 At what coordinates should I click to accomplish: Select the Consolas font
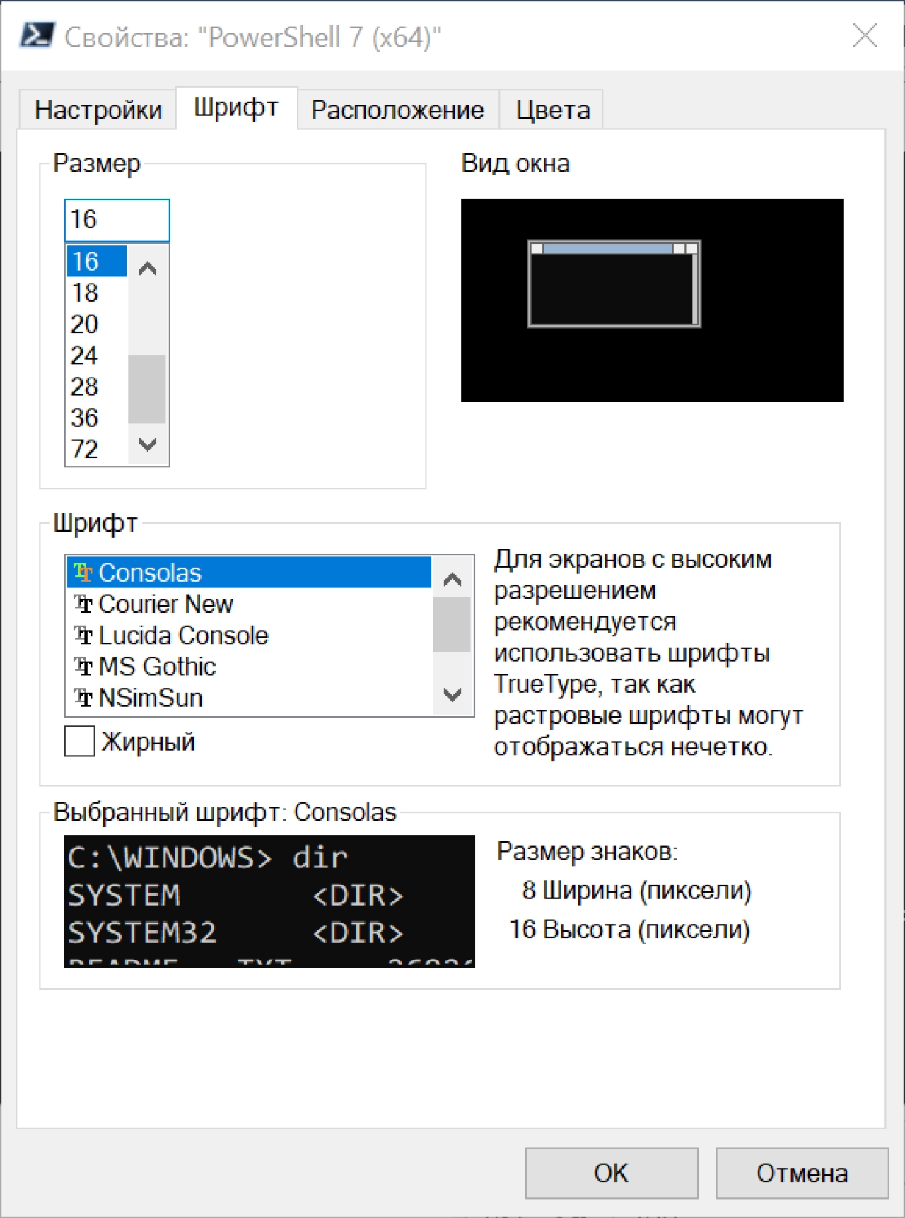(249, 573)
